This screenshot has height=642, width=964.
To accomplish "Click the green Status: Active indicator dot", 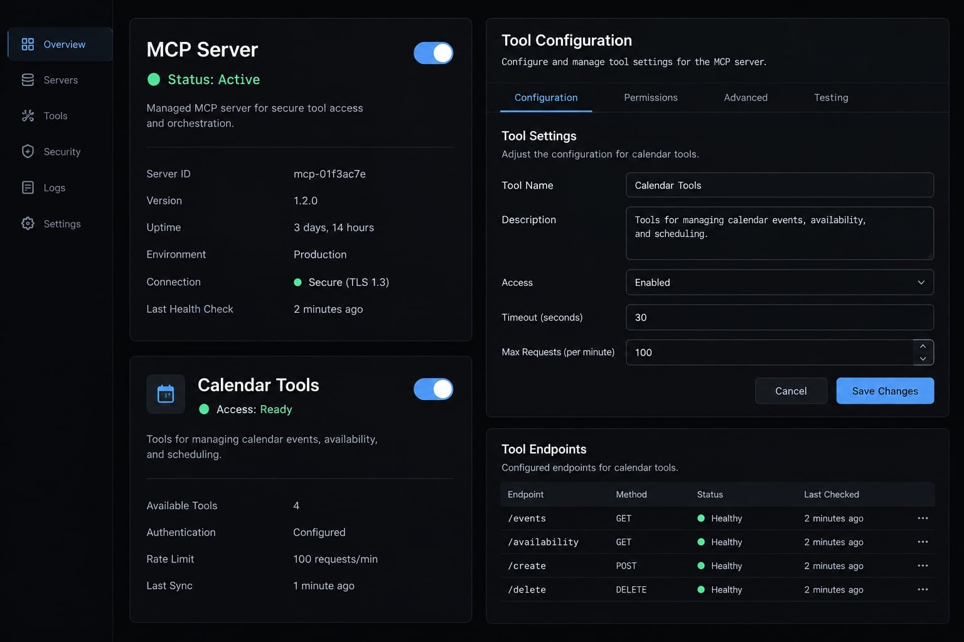I will click(154, 80).
